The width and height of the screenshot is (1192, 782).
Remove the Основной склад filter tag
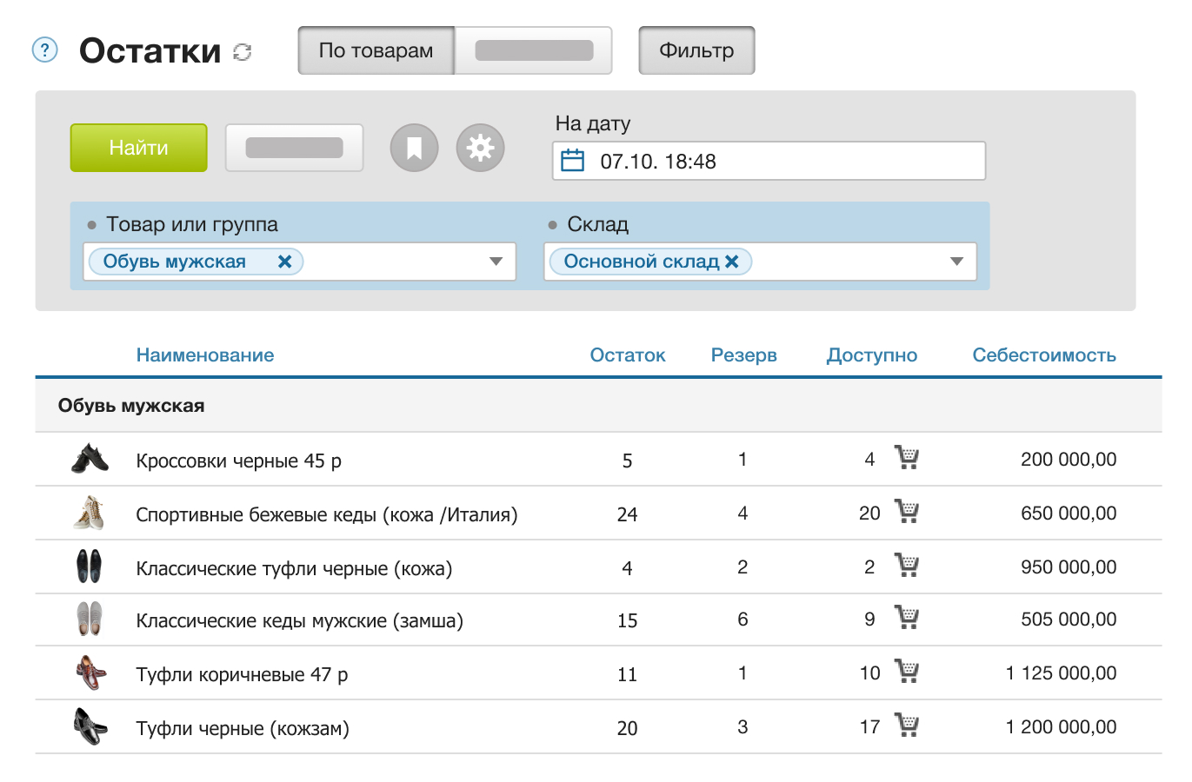click(732, 262)
